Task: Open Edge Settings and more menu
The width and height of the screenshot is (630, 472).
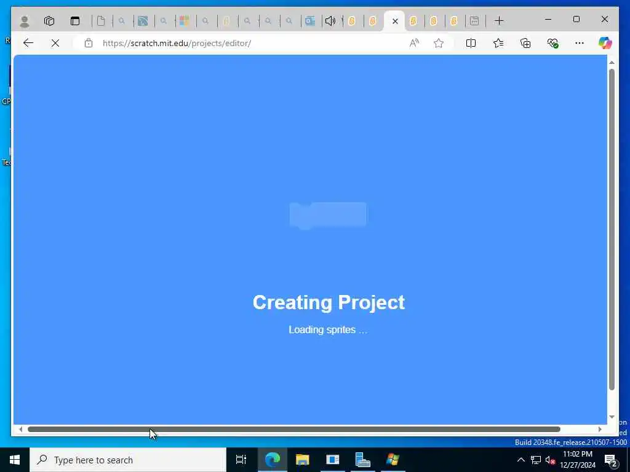Action: 580,43
